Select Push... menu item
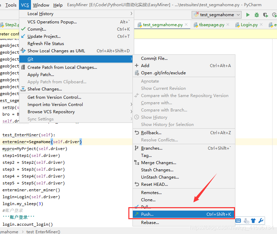 point(183,214)
